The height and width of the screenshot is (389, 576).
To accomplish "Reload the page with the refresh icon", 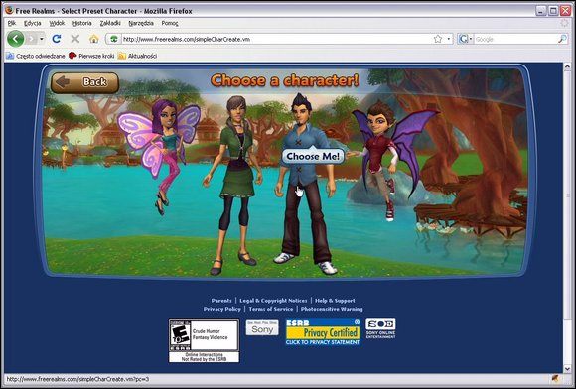I will point(57,39).
